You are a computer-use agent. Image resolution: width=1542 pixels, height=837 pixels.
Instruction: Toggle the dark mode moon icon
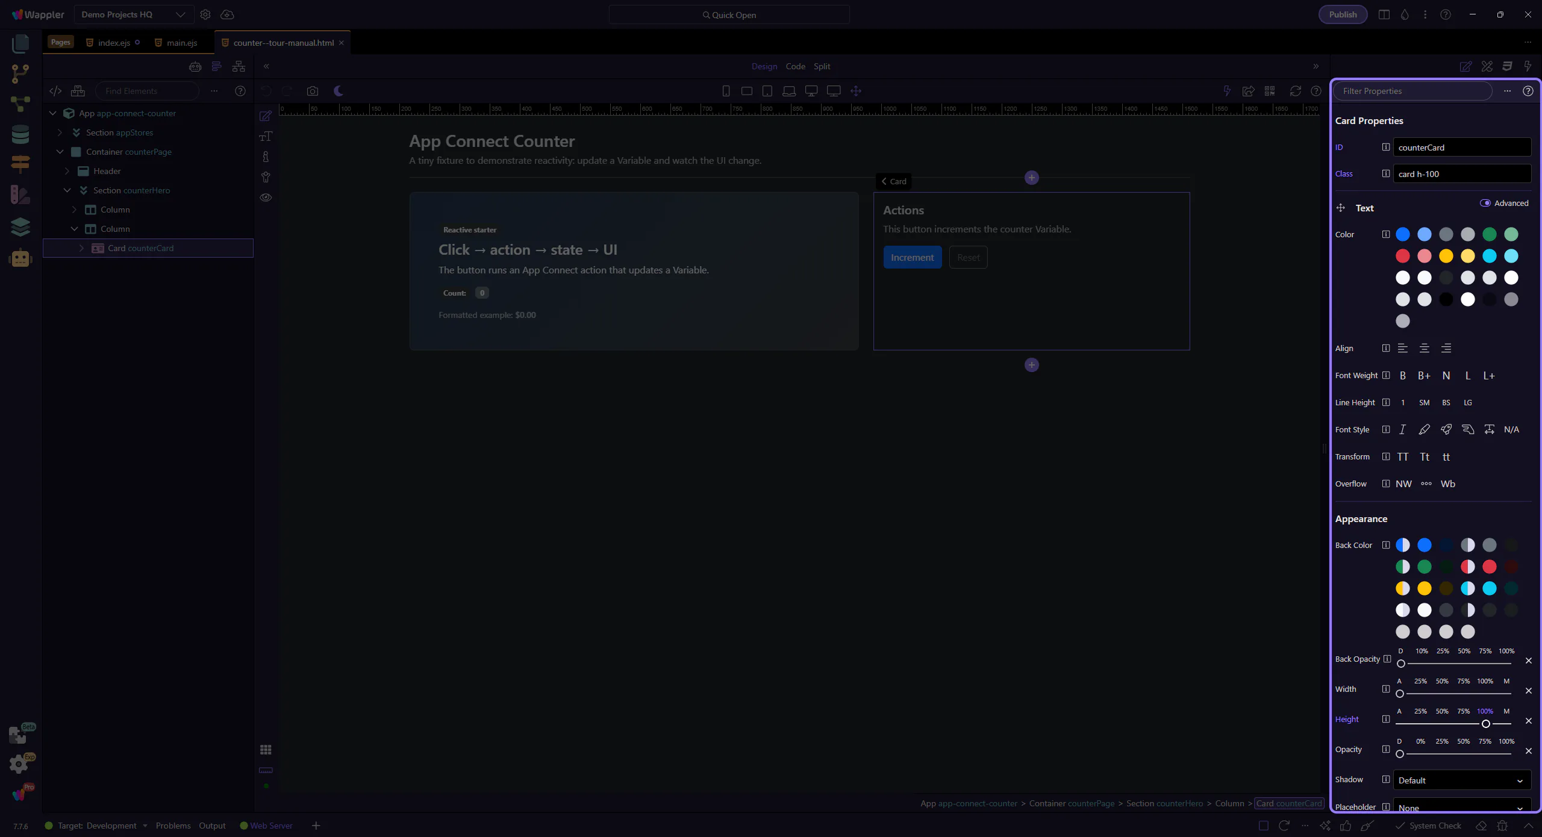(x=339, y=91)
